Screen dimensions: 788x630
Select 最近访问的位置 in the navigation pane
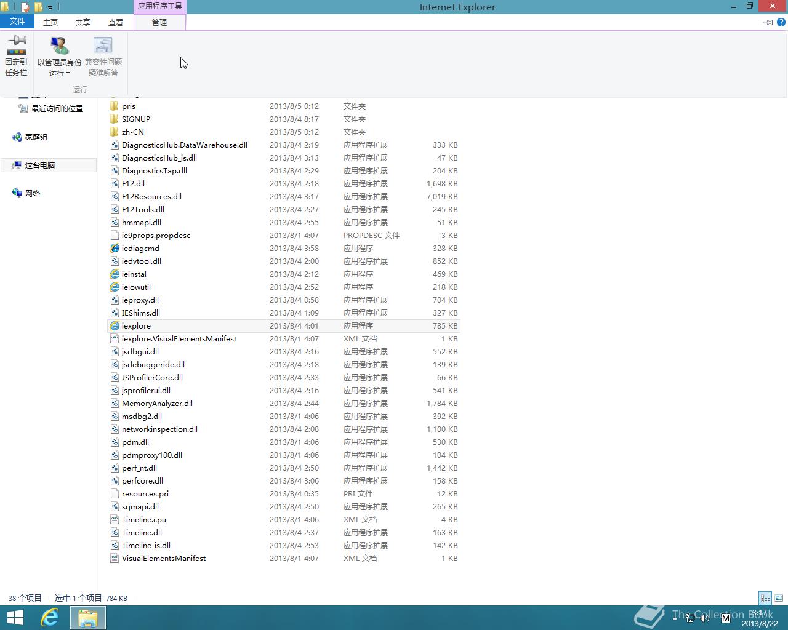(x=57, y=108)
